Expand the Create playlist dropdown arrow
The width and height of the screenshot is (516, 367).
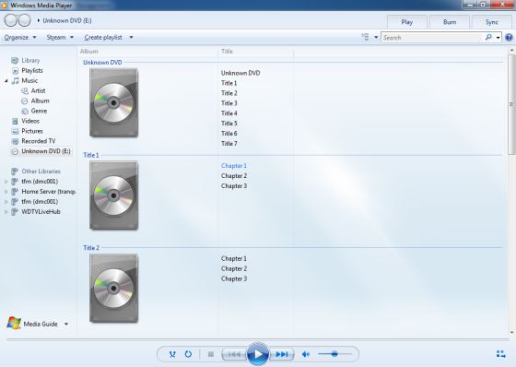point(131,37)
